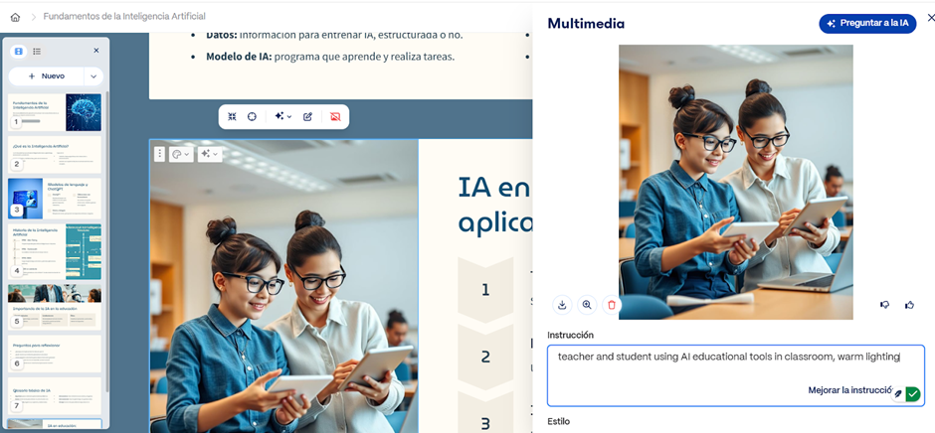Click the red remove-image icon in card toolbar
Screen dimensions: 935x433
pyautogui.click(x=335, y=117)
